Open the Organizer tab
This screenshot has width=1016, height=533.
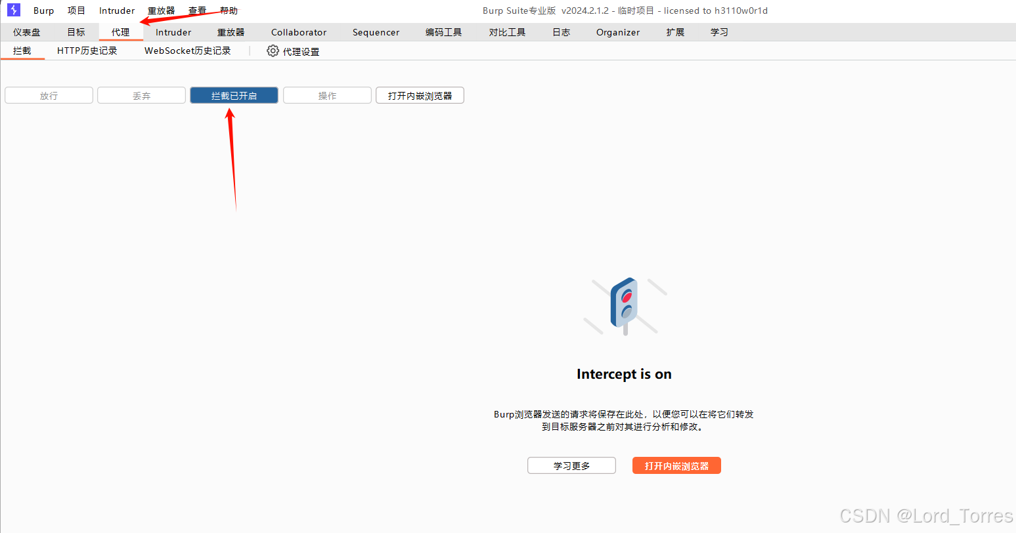coord(618,32)
